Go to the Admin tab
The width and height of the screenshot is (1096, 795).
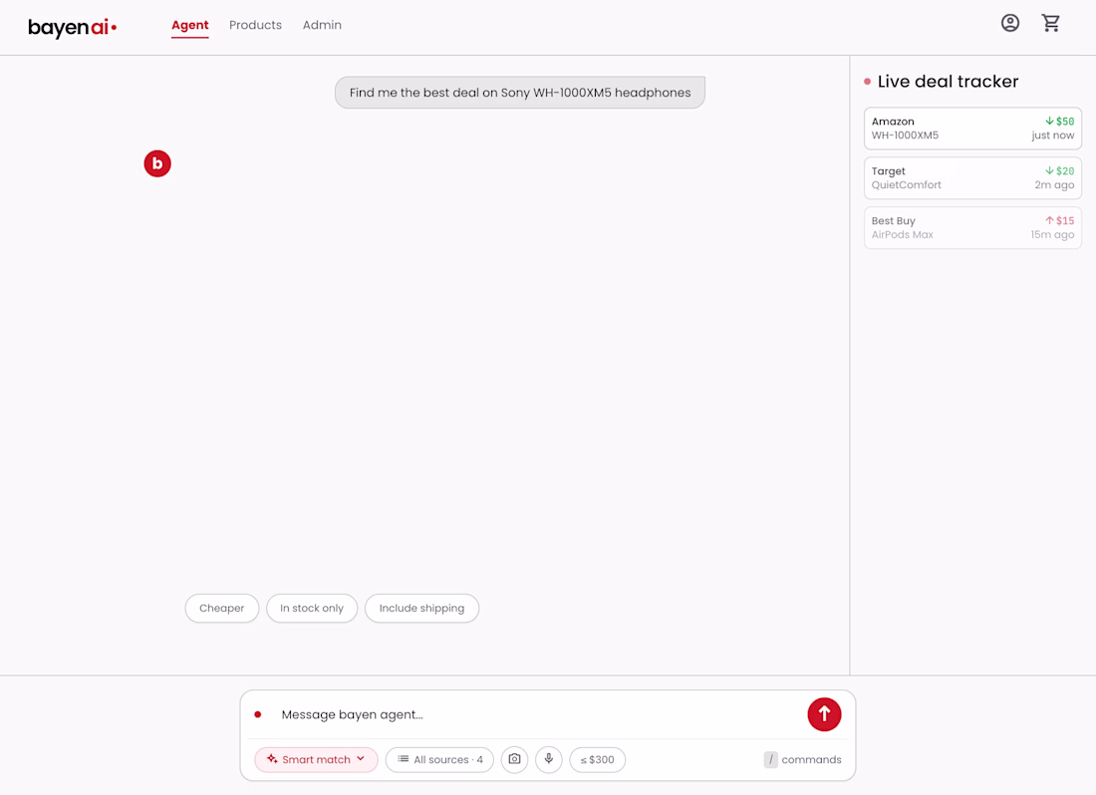tap(322, 25)
